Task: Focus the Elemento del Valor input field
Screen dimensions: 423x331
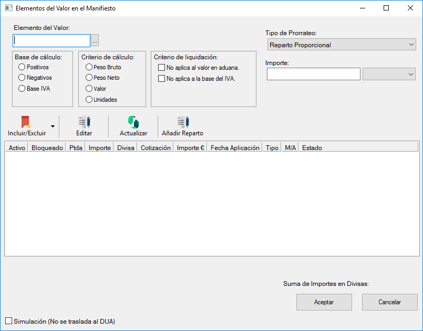Action: (x=51, y=40)
